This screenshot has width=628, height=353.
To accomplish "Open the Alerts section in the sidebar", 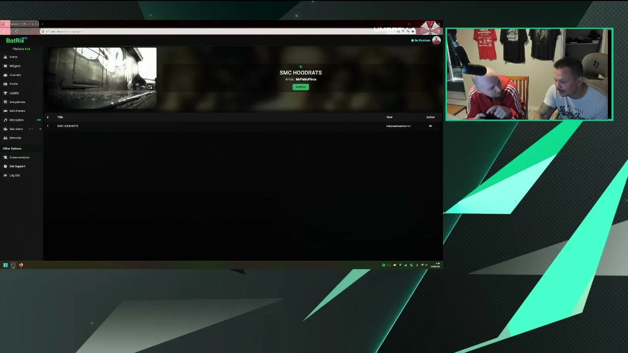I will 13,57.
